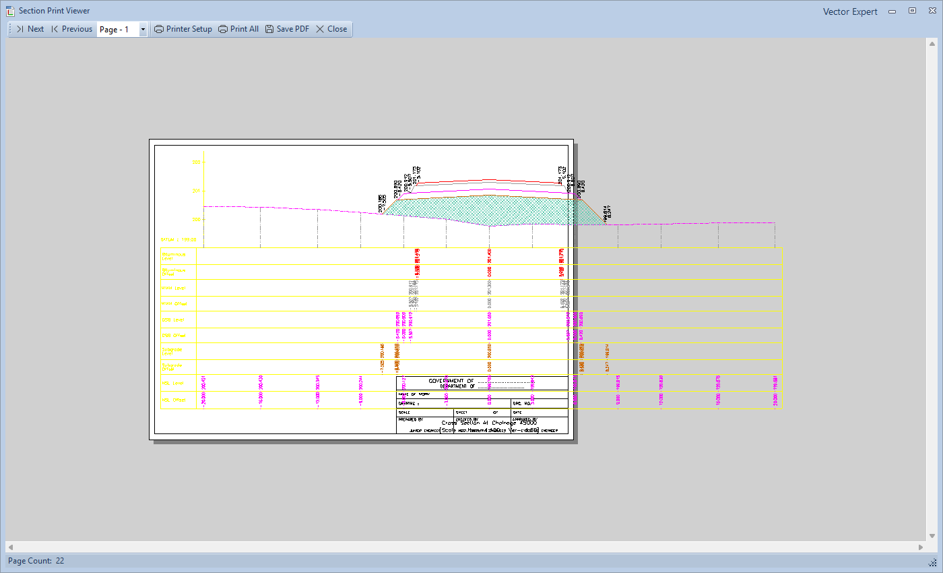Click the GOVERNMENT OF text in title block
The image size is (943, 573).
pyautogui.click(x=451, y=381)
